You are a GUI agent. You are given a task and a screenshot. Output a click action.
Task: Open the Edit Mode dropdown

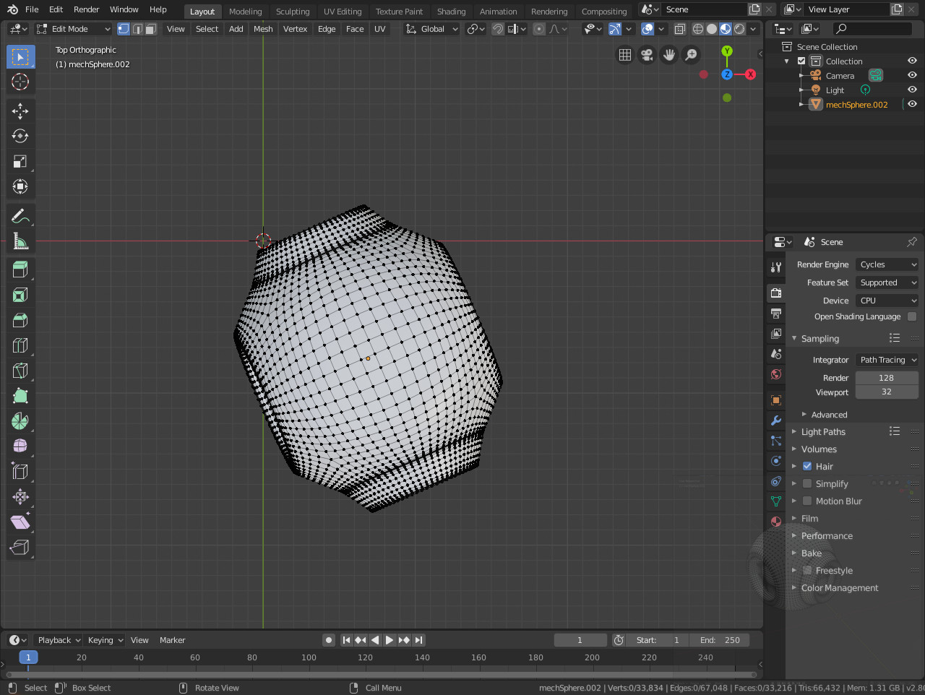[74, 29]
